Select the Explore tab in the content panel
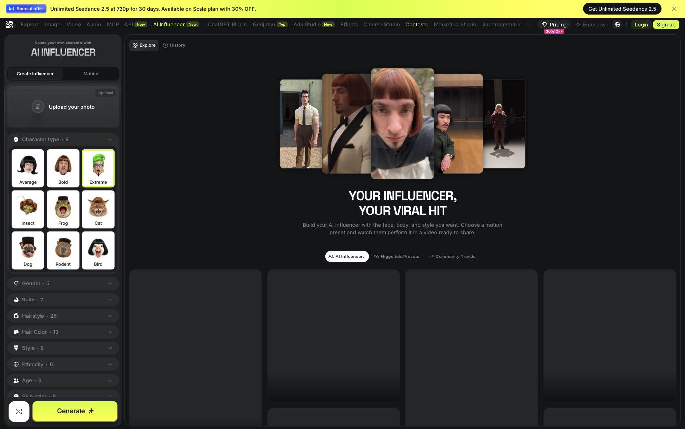 pyautogui.click(x=144, y=45)
